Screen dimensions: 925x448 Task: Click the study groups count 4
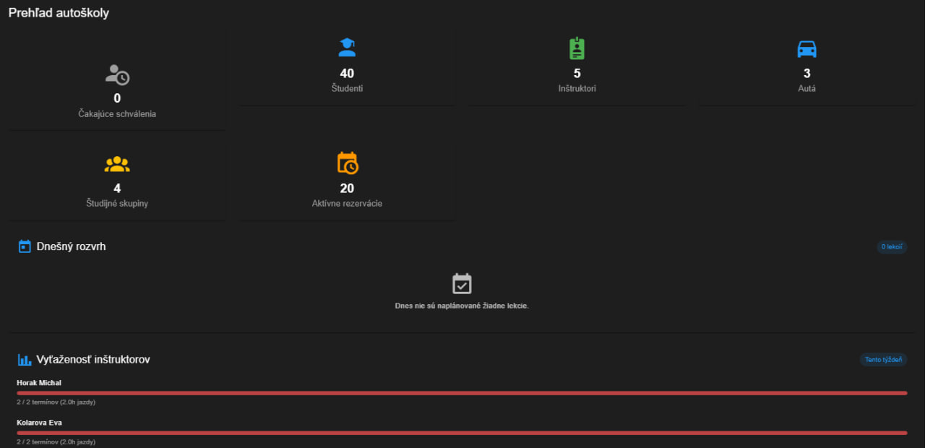(x=117, y=188)
